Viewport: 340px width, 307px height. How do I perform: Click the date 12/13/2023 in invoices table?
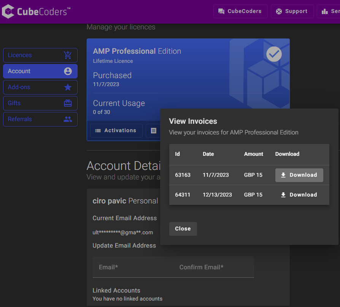tap(217, 195)
